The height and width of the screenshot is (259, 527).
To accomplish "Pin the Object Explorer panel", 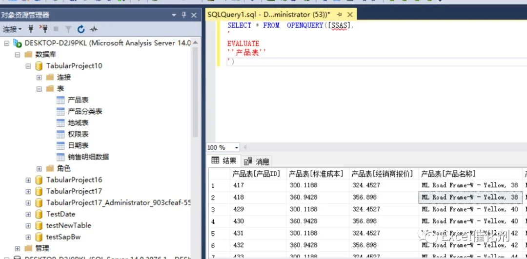I will click(184, 15).
